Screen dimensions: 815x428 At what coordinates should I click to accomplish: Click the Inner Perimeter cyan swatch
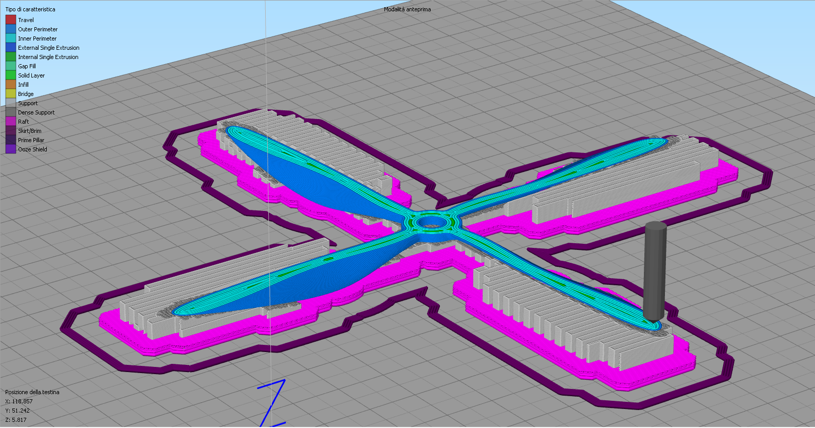click(11, 38)
